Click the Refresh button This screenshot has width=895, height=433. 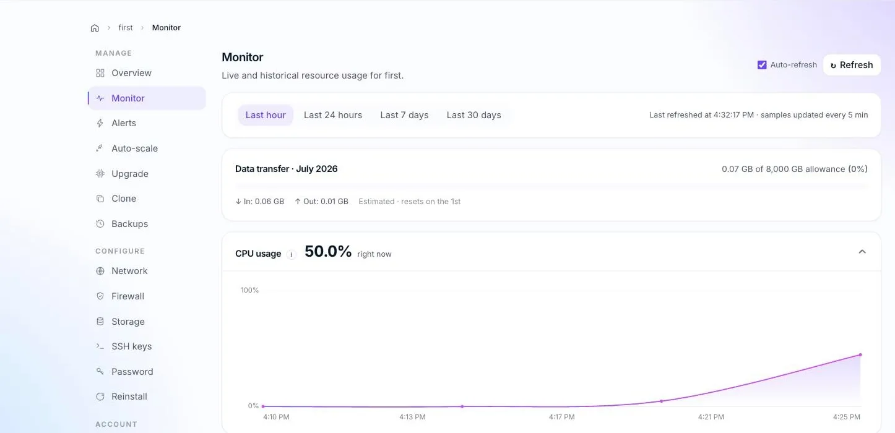click(852, 65)
